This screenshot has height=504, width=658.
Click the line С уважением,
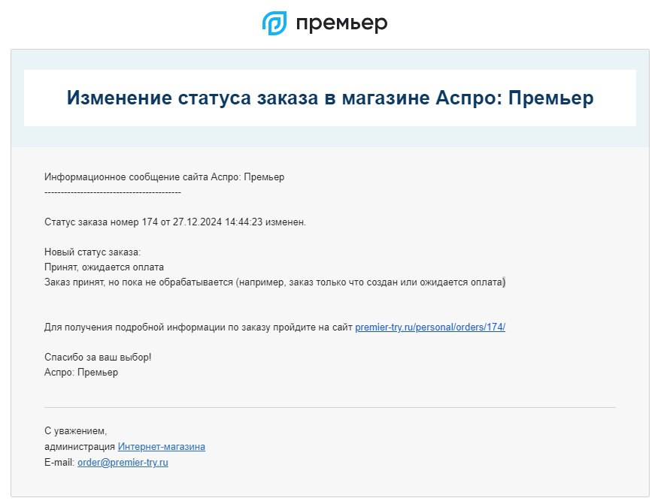76,431
